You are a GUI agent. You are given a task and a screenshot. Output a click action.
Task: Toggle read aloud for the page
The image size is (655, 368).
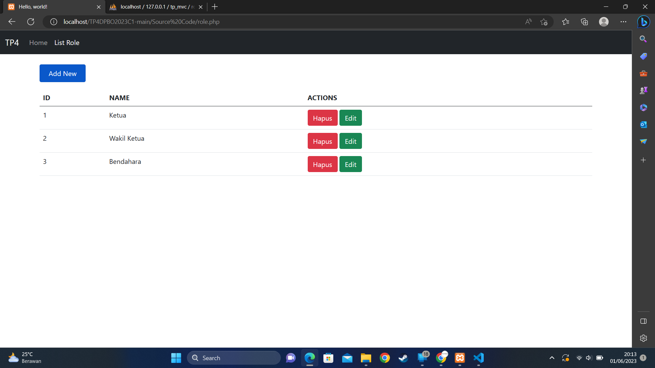tap(528, 21)
